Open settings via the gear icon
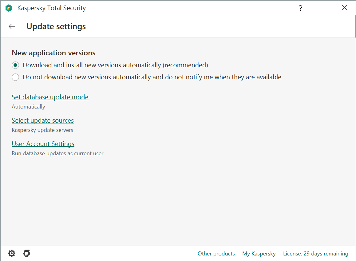 point(12,253)
